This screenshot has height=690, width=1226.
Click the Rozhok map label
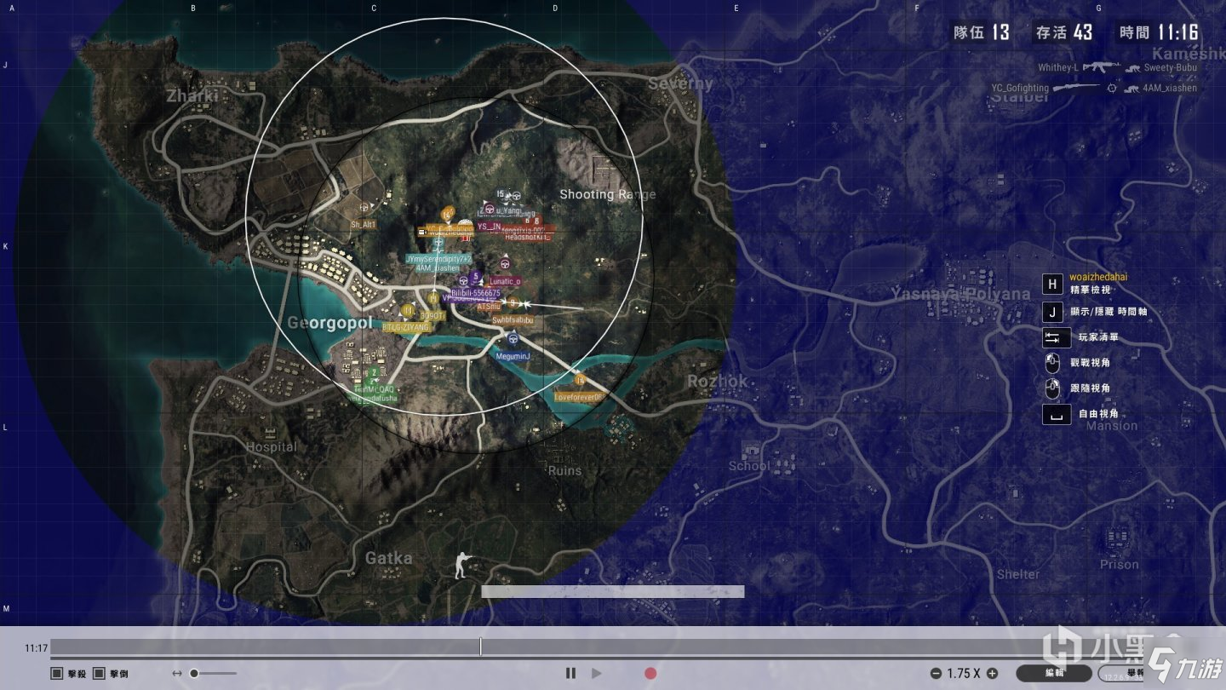pos(717,381)
